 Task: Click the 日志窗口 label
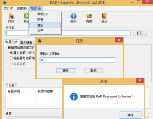pyautogui.click(x=11, y=85)
